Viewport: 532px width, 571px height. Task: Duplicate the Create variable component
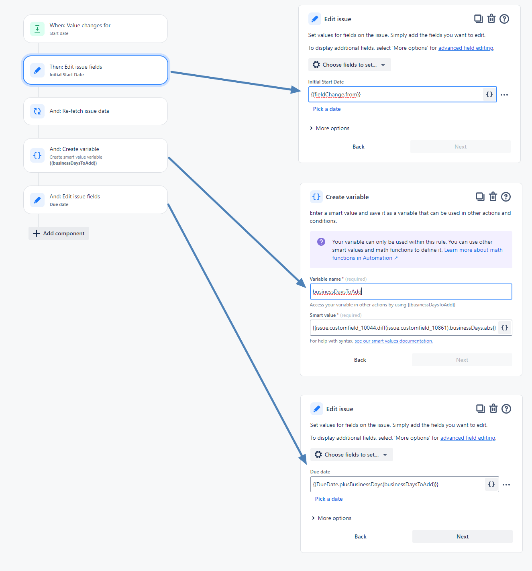tap(480, 197)
